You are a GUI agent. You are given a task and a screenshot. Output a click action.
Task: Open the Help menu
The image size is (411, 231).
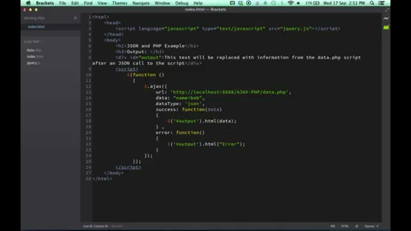198,3
